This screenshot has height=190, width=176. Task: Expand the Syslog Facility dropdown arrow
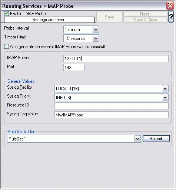click(x=165, y=89)
